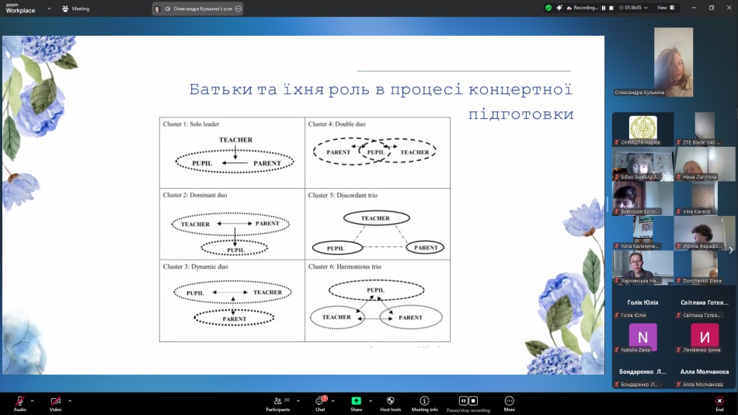Click the green encryption shield icon

coord(548,8)
